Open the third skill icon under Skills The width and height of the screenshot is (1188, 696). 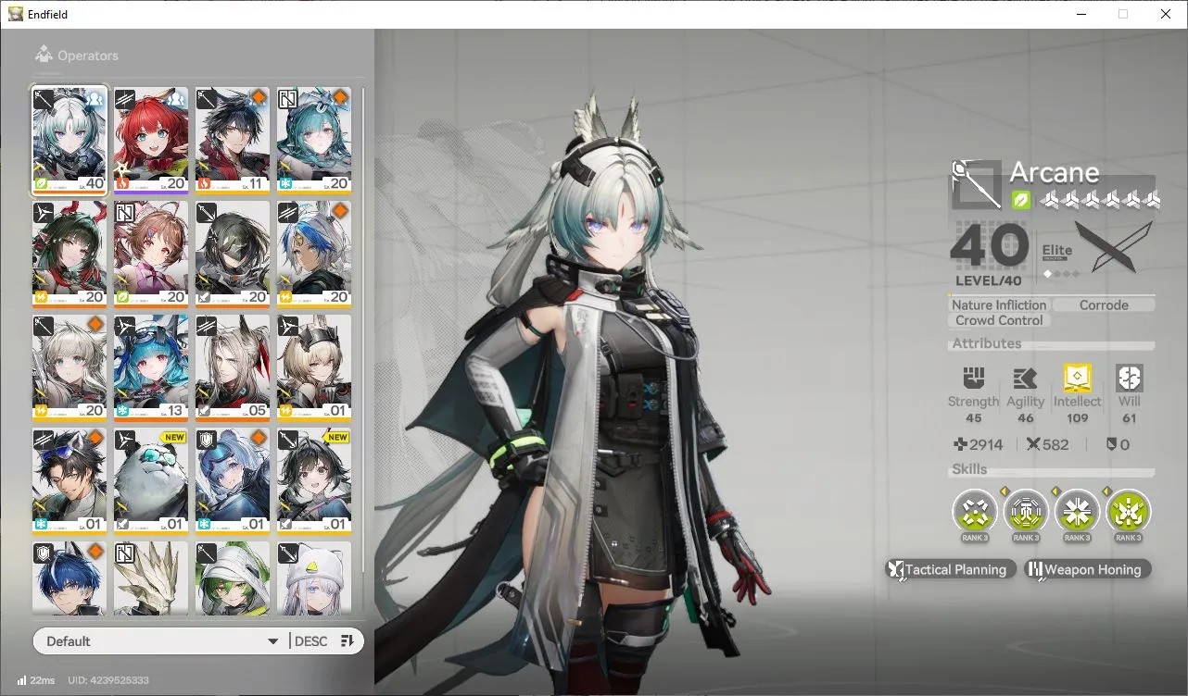pos(1077,511)
